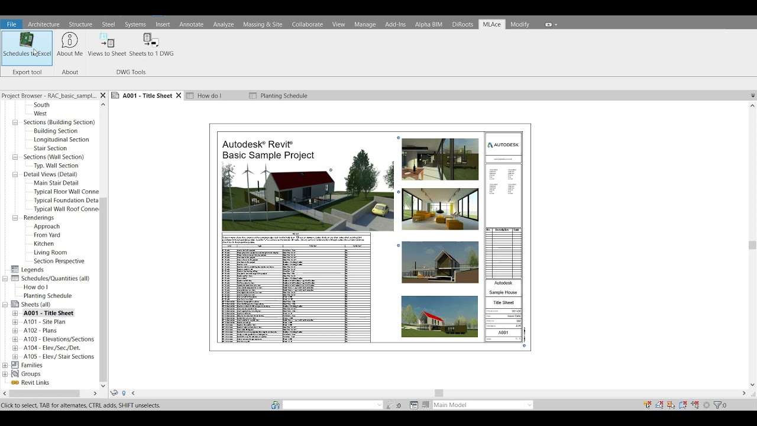This screenshot has height=426, width=757.
Task: Open the view tabs list dropdown arrow
Action: pos(752,96)
